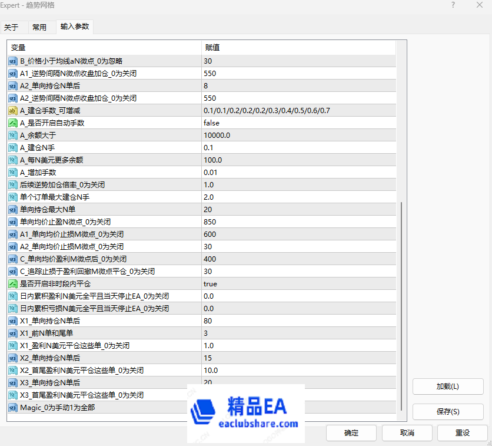This screenshot has width=492, height=446.
Task: Click the icon of C_追踪止损于盈利回撤M微点平仓_0为关闭
Action: pos(13,272)
